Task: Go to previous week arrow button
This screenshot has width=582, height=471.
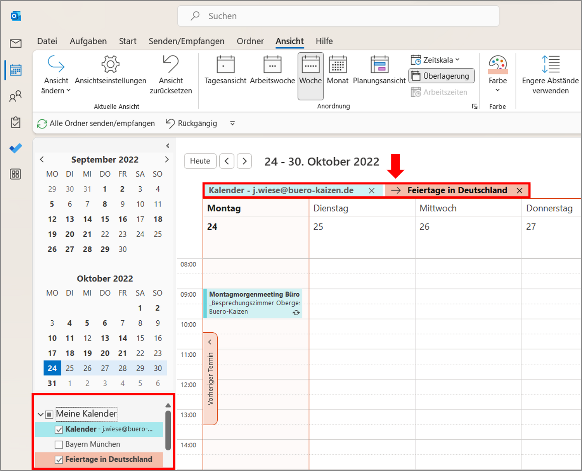Action: point(227,161)
